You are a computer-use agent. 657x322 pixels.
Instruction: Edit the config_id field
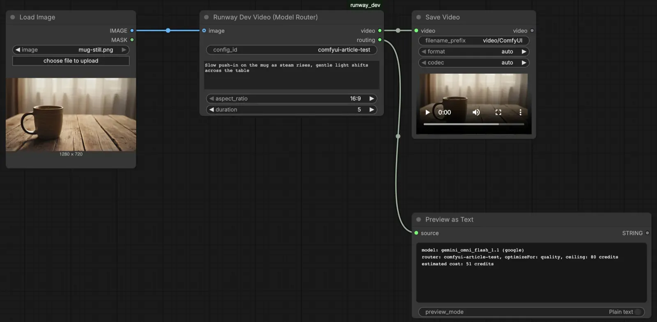coord(292,50)
